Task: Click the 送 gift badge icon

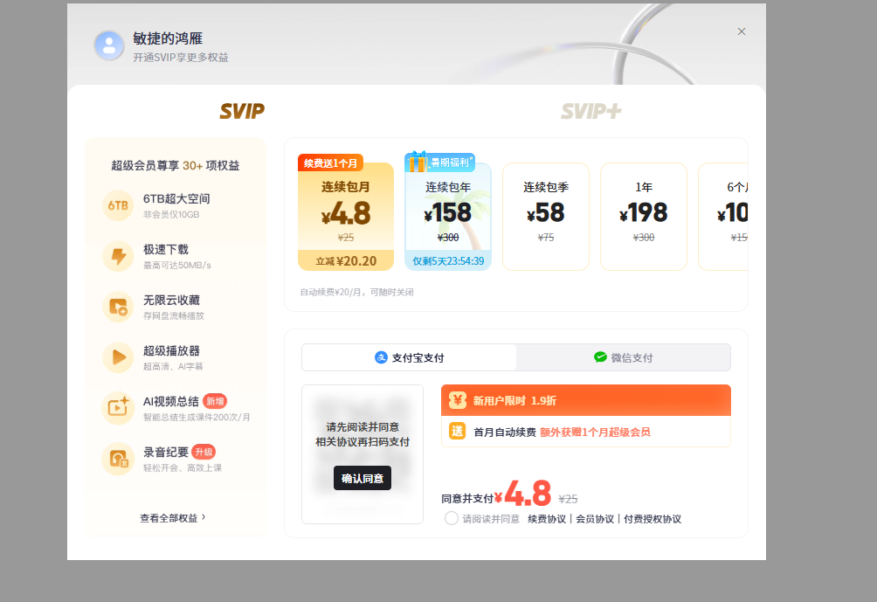Action: 458,432
